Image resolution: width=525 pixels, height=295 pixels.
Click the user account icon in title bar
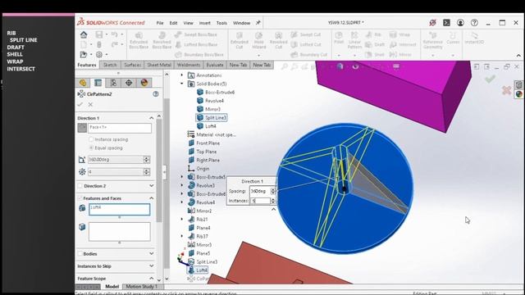(x=461, y=23)
